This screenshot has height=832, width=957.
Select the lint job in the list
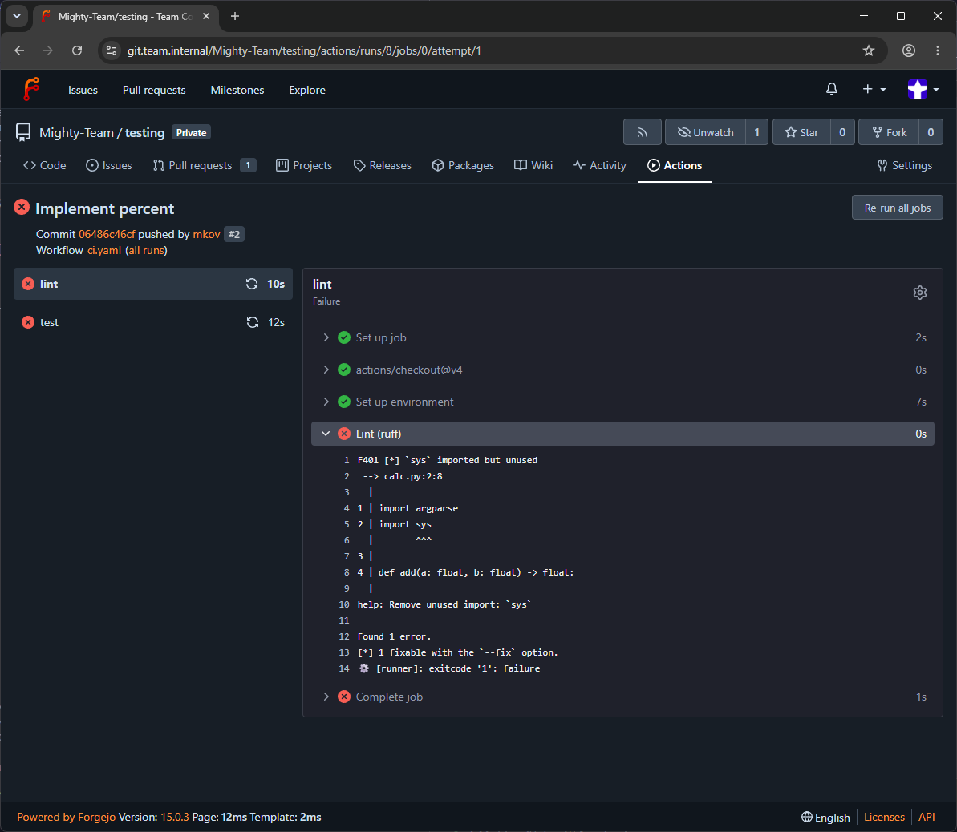pyautogui.click(x=153, y=284)
